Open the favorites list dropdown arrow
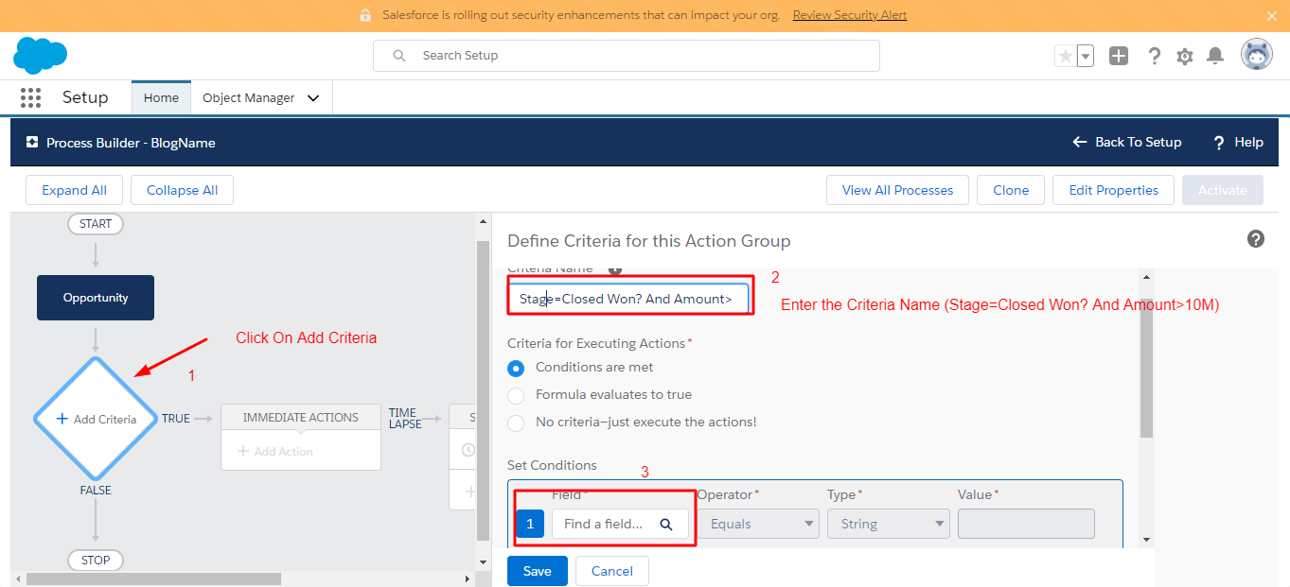Viewport: 1290px width, 587px height. (x=1086, y=56)
